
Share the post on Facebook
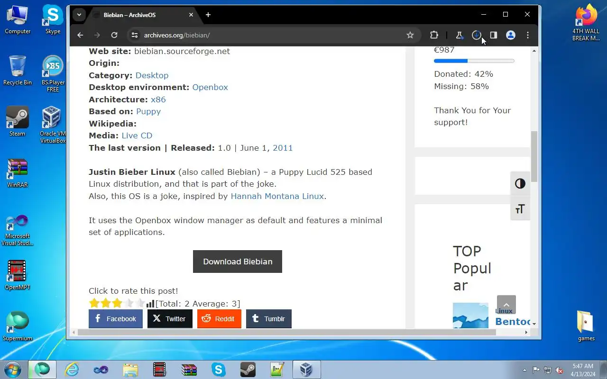116,319
